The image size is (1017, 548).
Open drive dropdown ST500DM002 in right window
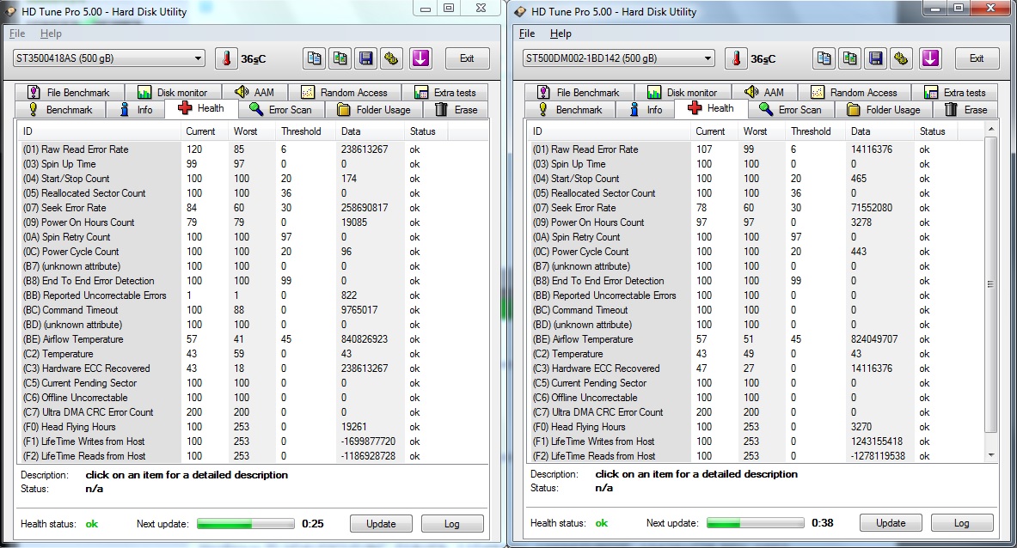[x=619, y=58]
